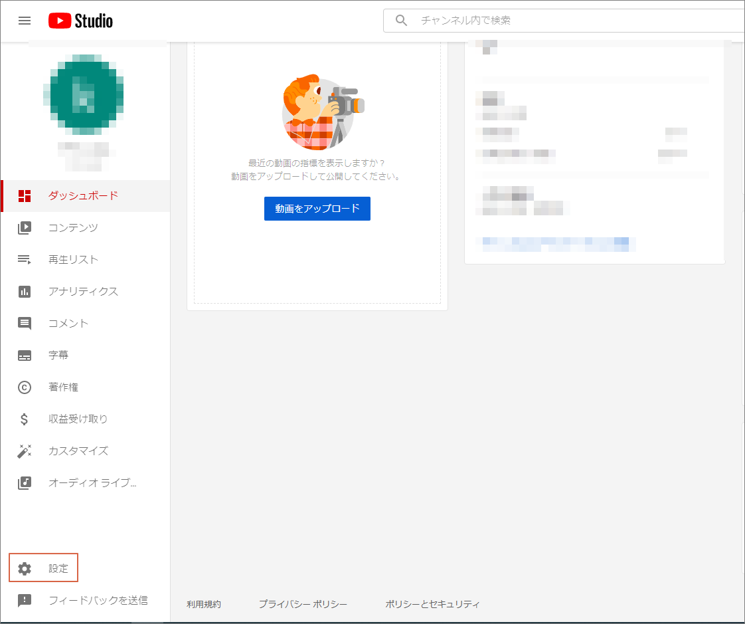
Task: Click the ダッシュボード dashboard grid icon
Action: pyautogui.click(x=25, y=196)
